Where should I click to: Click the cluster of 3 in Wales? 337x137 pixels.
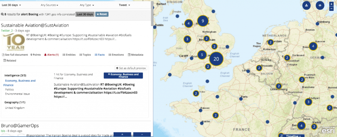click(x=187, y=39)
